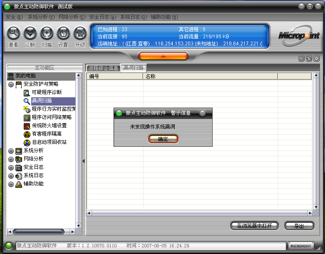
Task: Click the results list horizontal scroll left arrow
Action: 89,213
